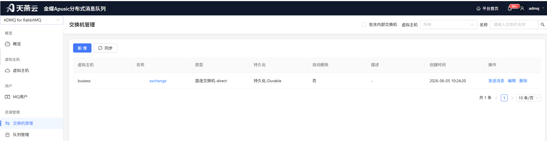The image size is (547, 141).
Task: Click the 创建时间 column header
Action: [x=437, y=65]
